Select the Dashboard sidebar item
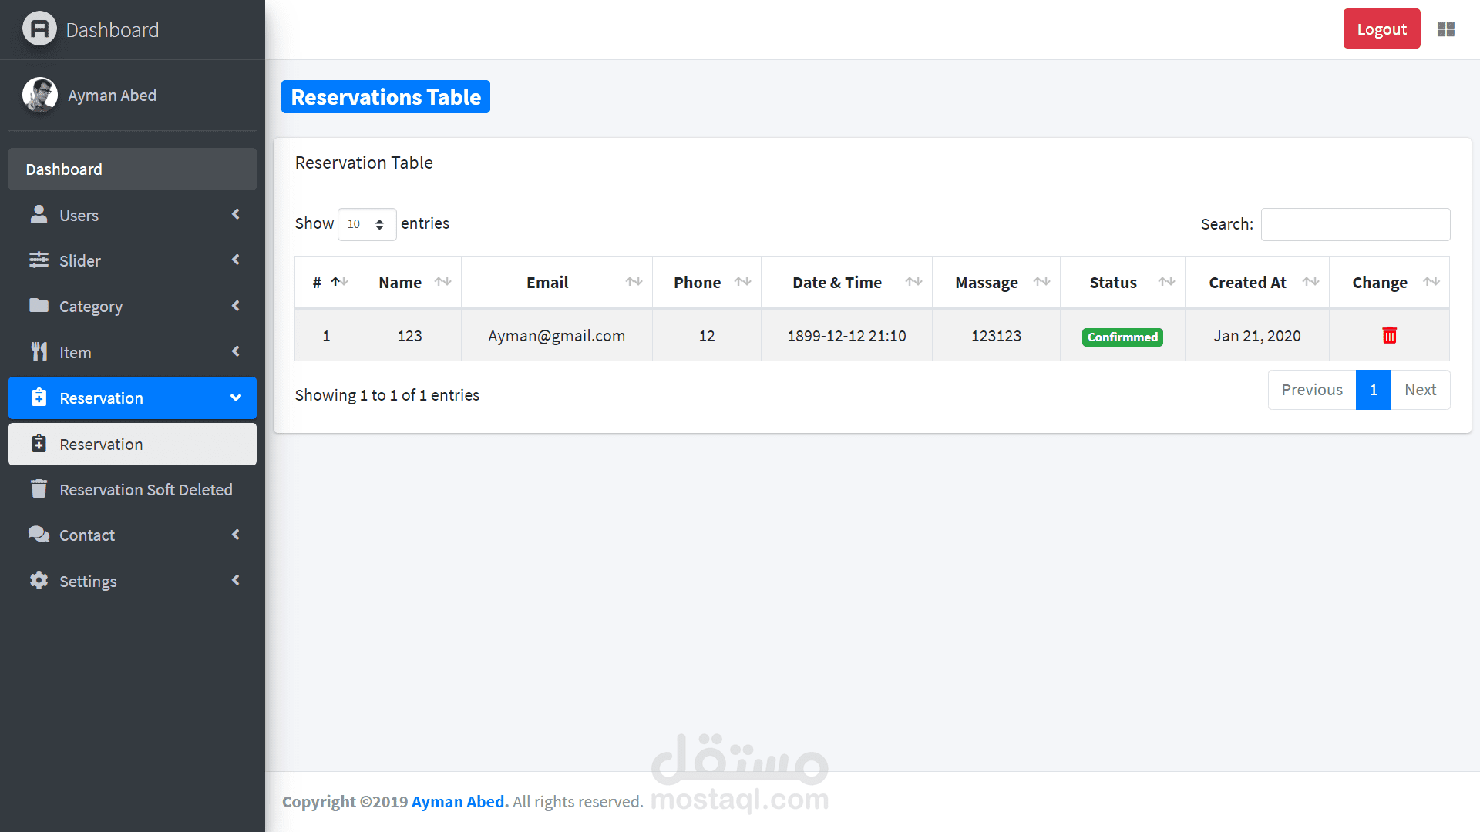This screenshot has height=832, width=1480. (133, 169)
